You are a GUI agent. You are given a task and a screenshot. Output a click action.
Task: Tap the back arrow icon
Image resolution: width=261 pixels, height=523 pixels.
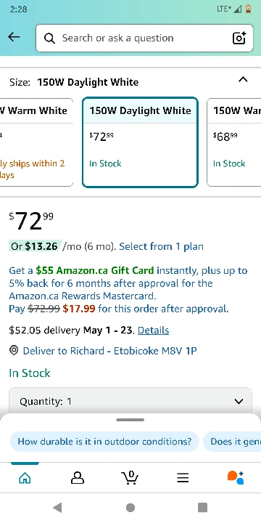coord(14,37)
